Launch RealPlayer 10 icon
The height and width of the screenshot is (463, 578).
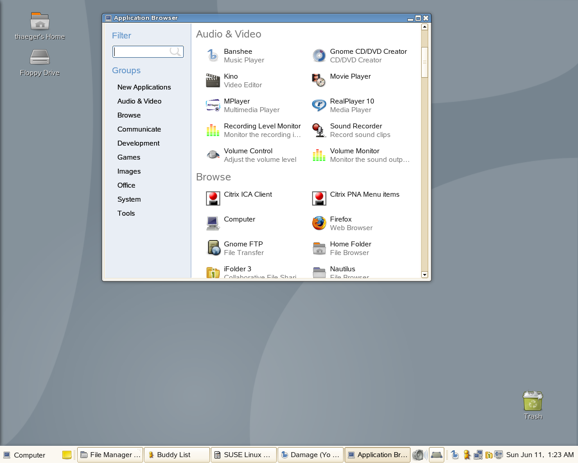click(x=319, y=105)
